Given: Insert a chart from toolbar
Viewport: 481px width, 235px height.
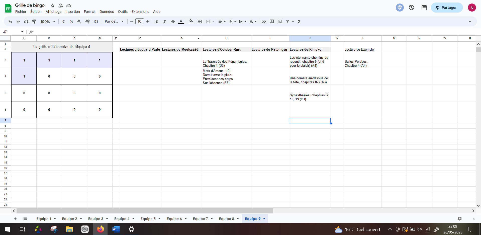Looking at the screenshot, I should 280,22.
